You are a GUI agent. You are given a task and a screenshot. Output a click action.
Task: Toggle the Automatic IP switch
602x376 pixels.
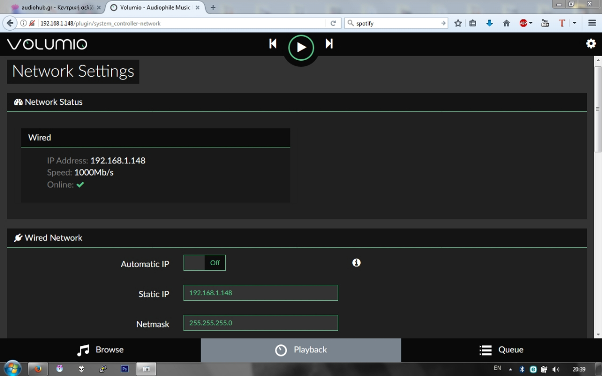(205, 263)
